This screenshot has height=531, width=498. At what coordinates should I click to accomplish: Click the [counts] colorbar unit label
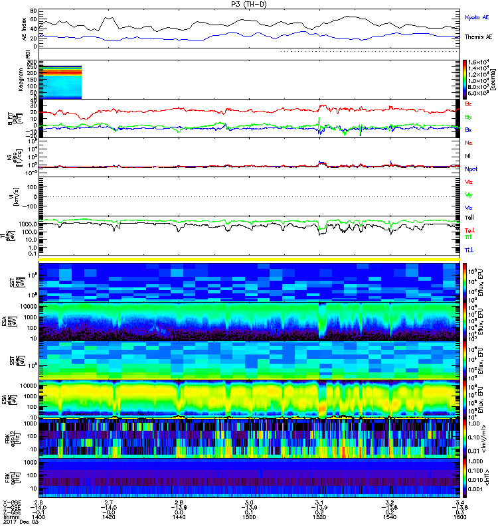(493, 80)
